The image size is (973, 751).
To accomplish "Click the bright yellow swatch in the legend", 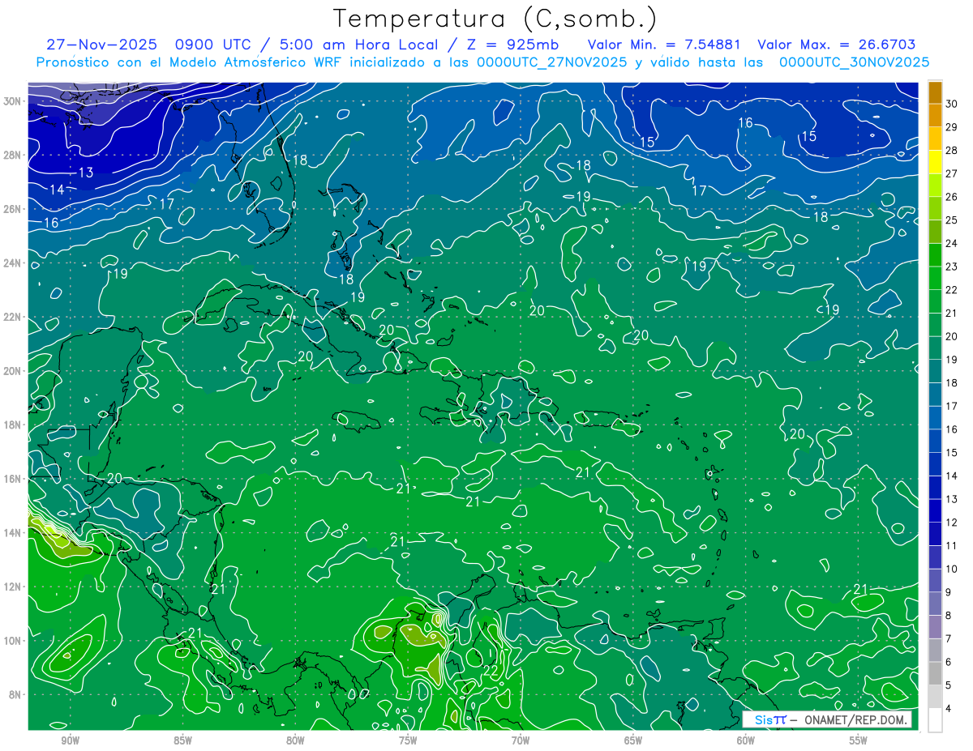I will click(x=935, y=163).
